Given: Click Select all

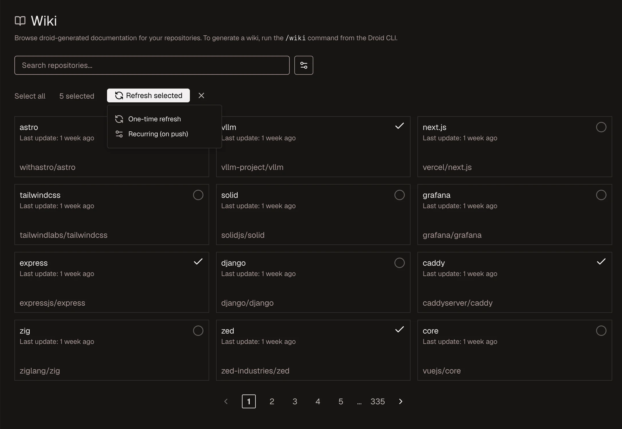Looking at the screenshot, I should pos(30,96).
